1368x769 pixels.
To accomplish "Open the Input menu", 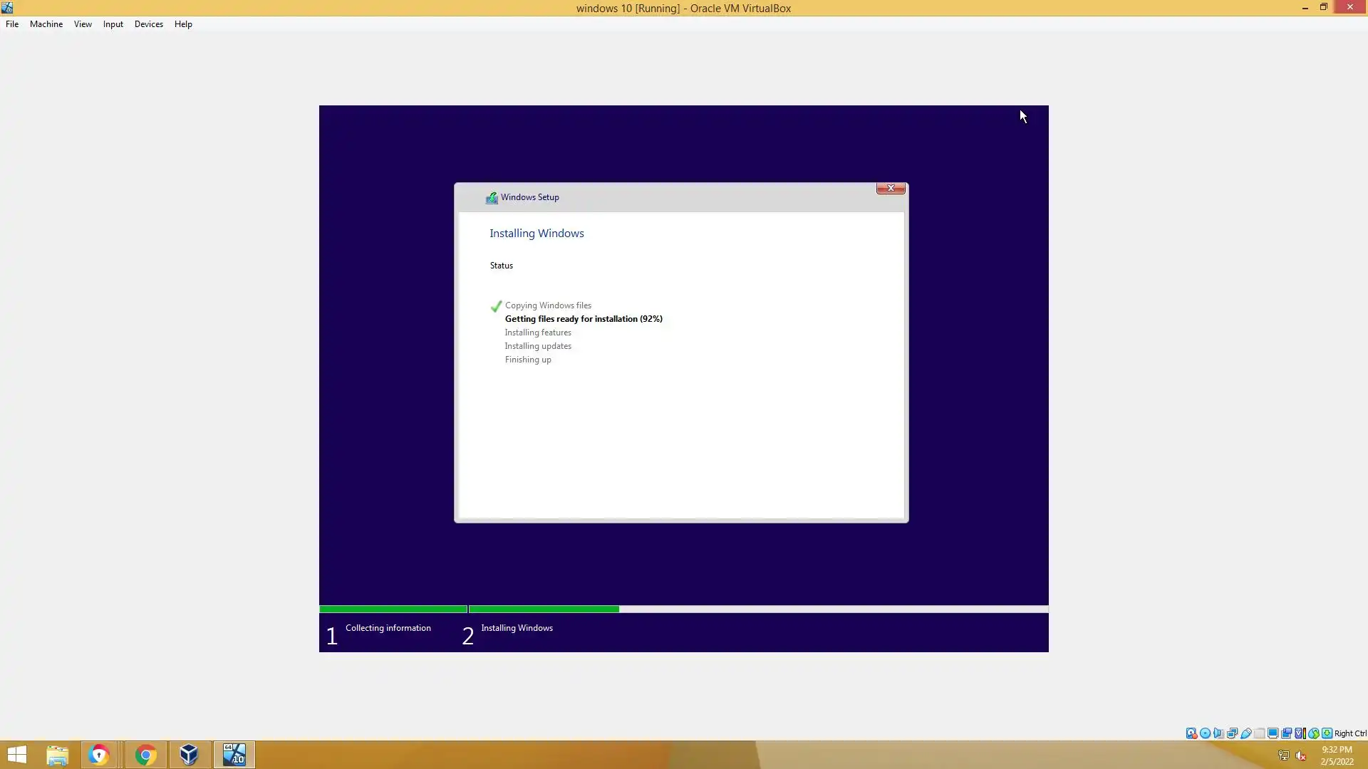I will point(113,24).
